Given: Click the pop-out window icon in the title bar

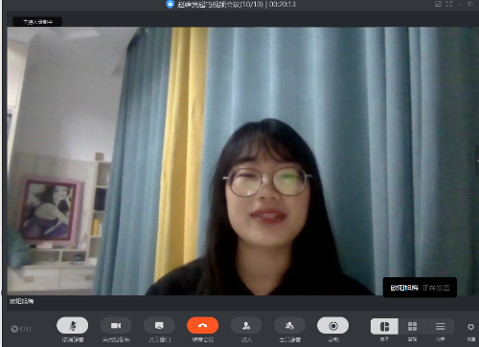Looking at the screenshot, I should pos(438,4).
